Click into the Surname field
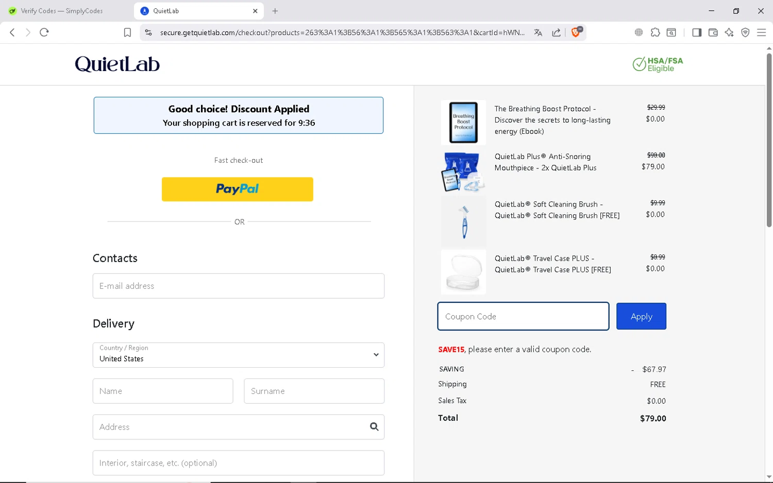The height and width of the screenshot is (483, 773). 314,391
